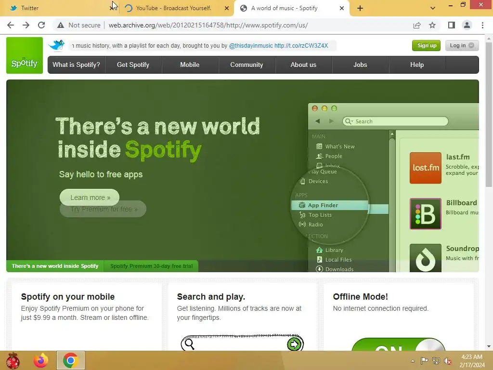Click the muted volume tray icon
The width and height of the screenshot is (493, 370).
[x=447, y=361]
